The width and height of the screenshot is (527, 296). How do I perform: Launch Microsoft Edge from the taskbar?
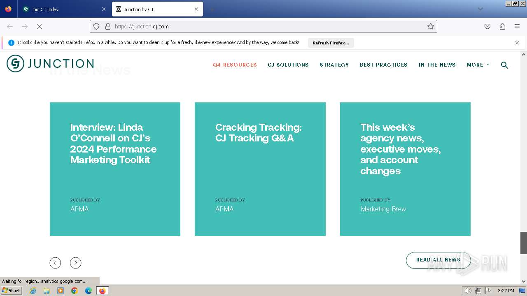pos(89,291)
